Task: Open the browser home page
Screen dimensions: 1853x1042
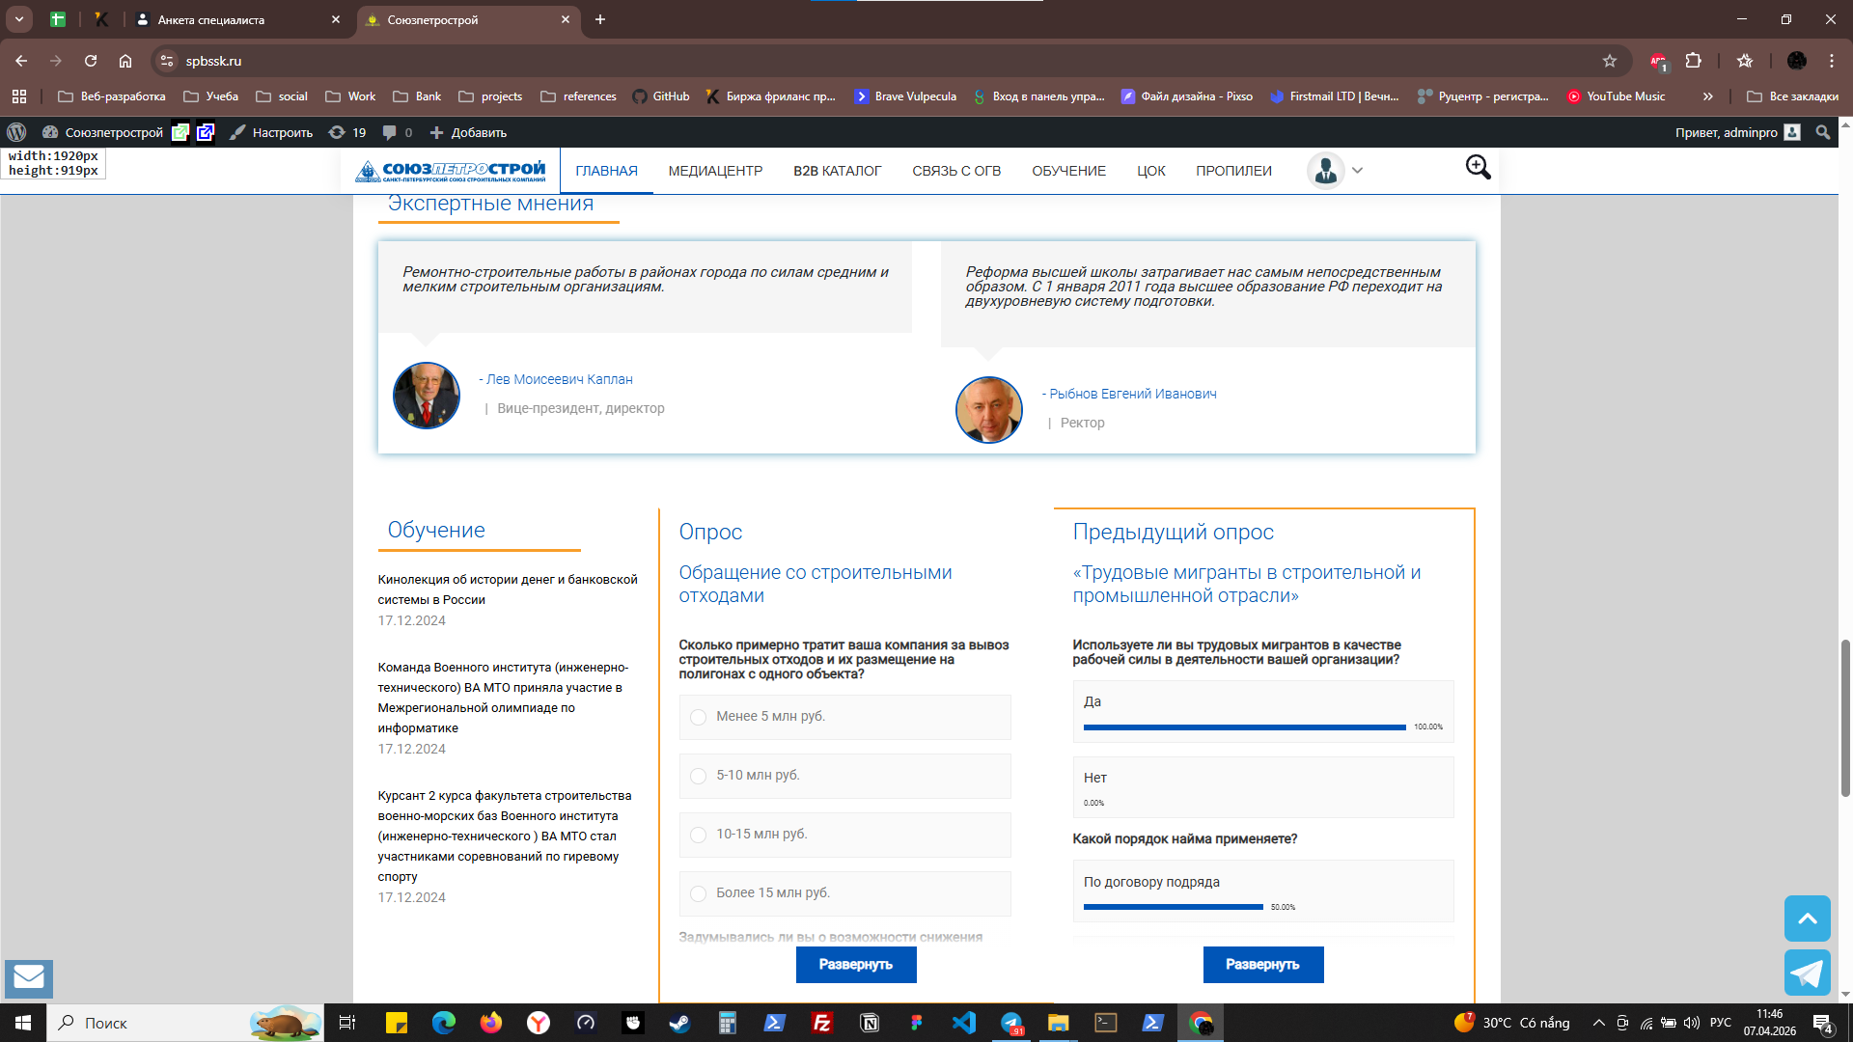Action: click(x=125, y=61)
